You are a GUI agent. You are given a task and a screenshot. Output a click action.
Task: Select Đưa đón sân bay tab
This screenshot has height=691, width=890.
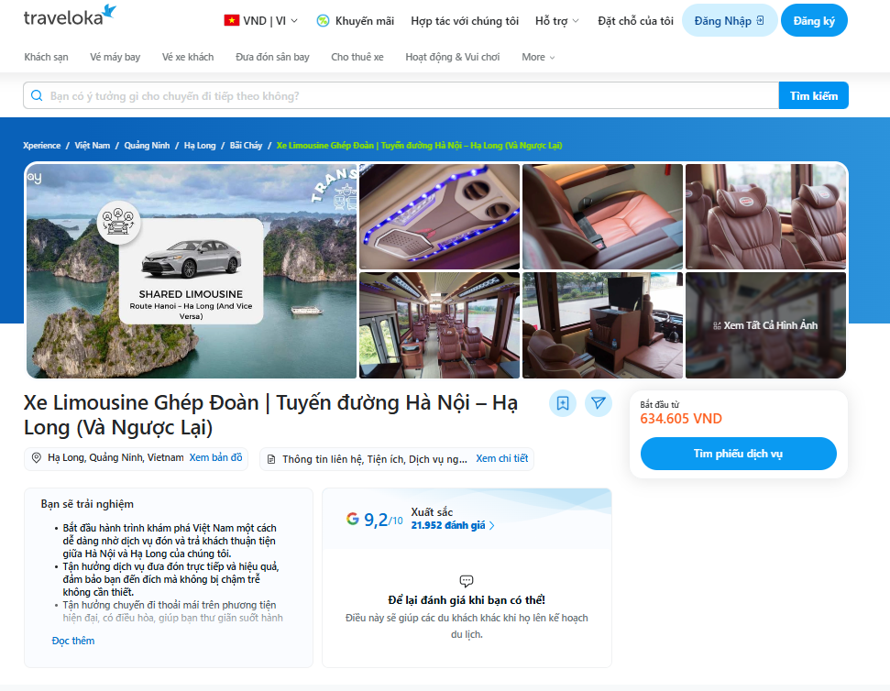272,57
